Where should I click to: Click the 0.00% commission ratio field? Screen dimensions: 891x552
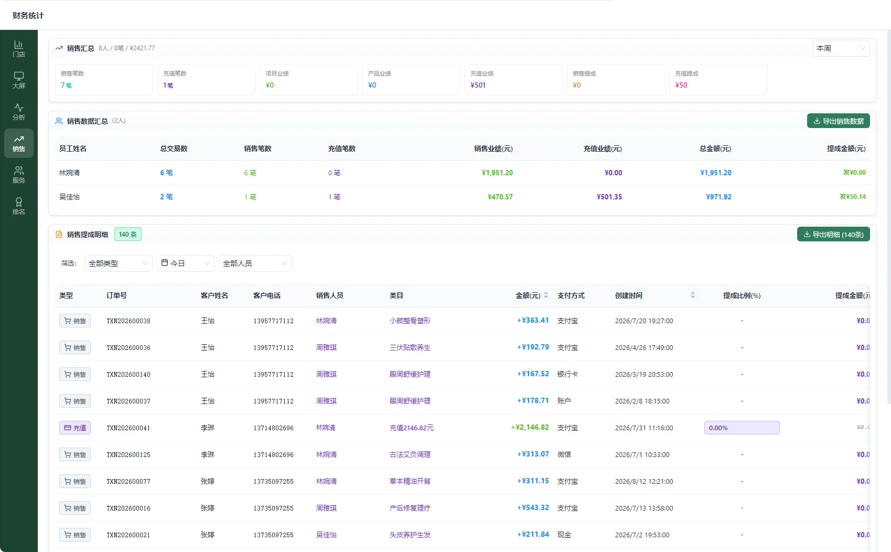tap(742, 428)
